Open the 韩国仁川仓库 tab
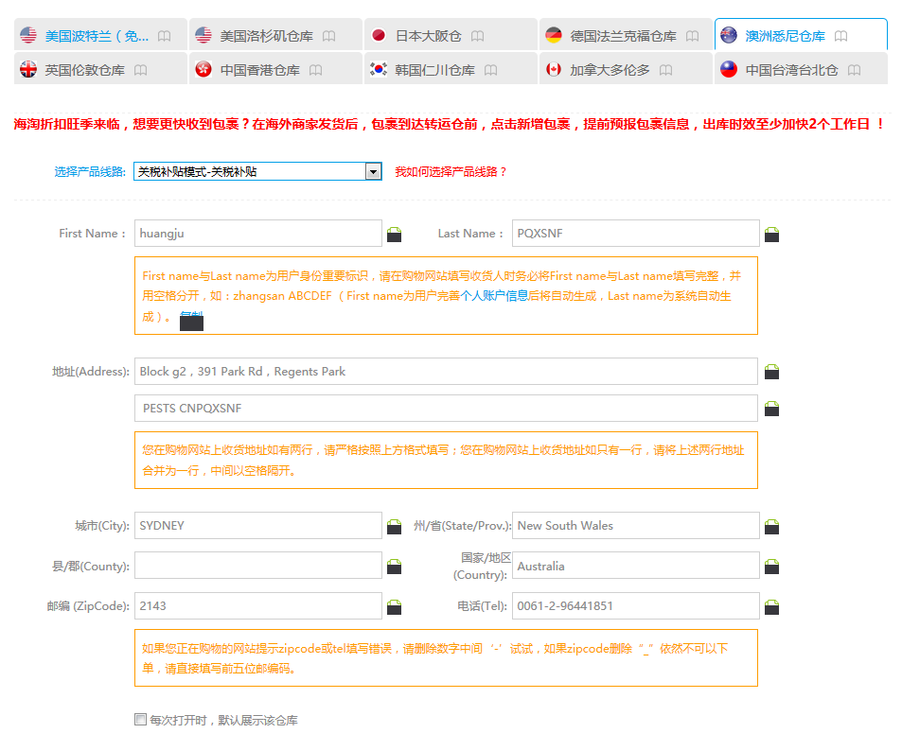The height and width of the screenshot is (751, 902). (x=433, y=70)
